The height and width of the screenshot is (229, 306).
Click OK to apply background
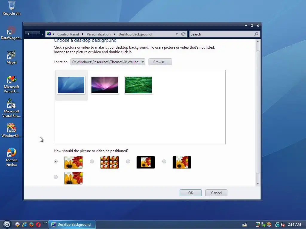pyautogui.click(x=190, y=193)
